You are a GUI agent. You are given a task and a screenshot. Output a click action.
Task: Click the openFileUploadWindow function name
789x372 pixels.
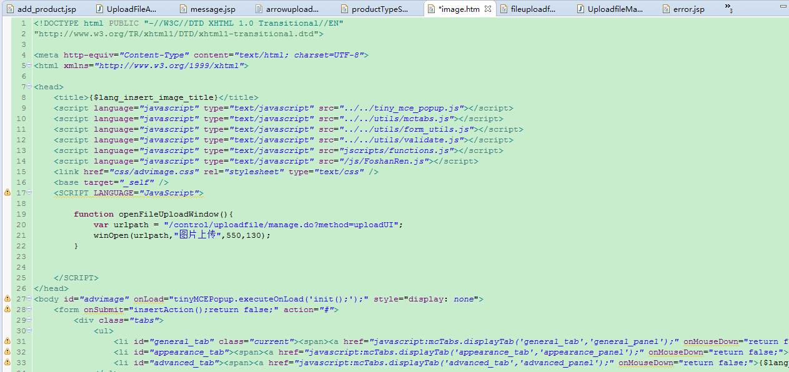coord(169,214)
